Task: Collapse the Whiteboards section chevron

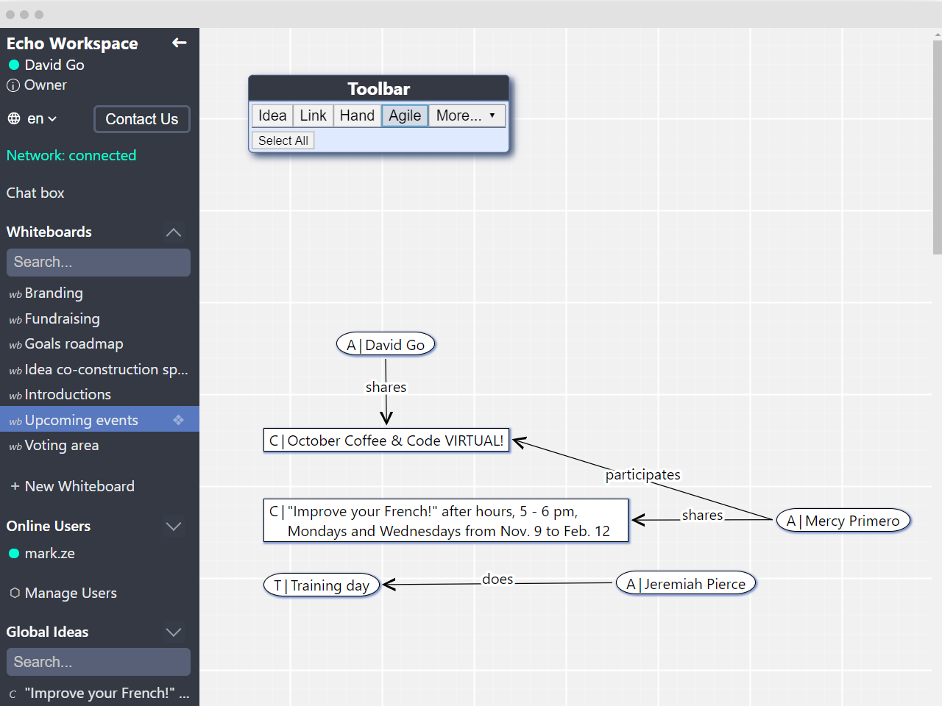Action: click(174, 232)
